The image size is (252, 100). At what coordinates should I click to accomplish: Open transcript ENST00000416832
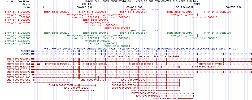[x=76, y=88]
